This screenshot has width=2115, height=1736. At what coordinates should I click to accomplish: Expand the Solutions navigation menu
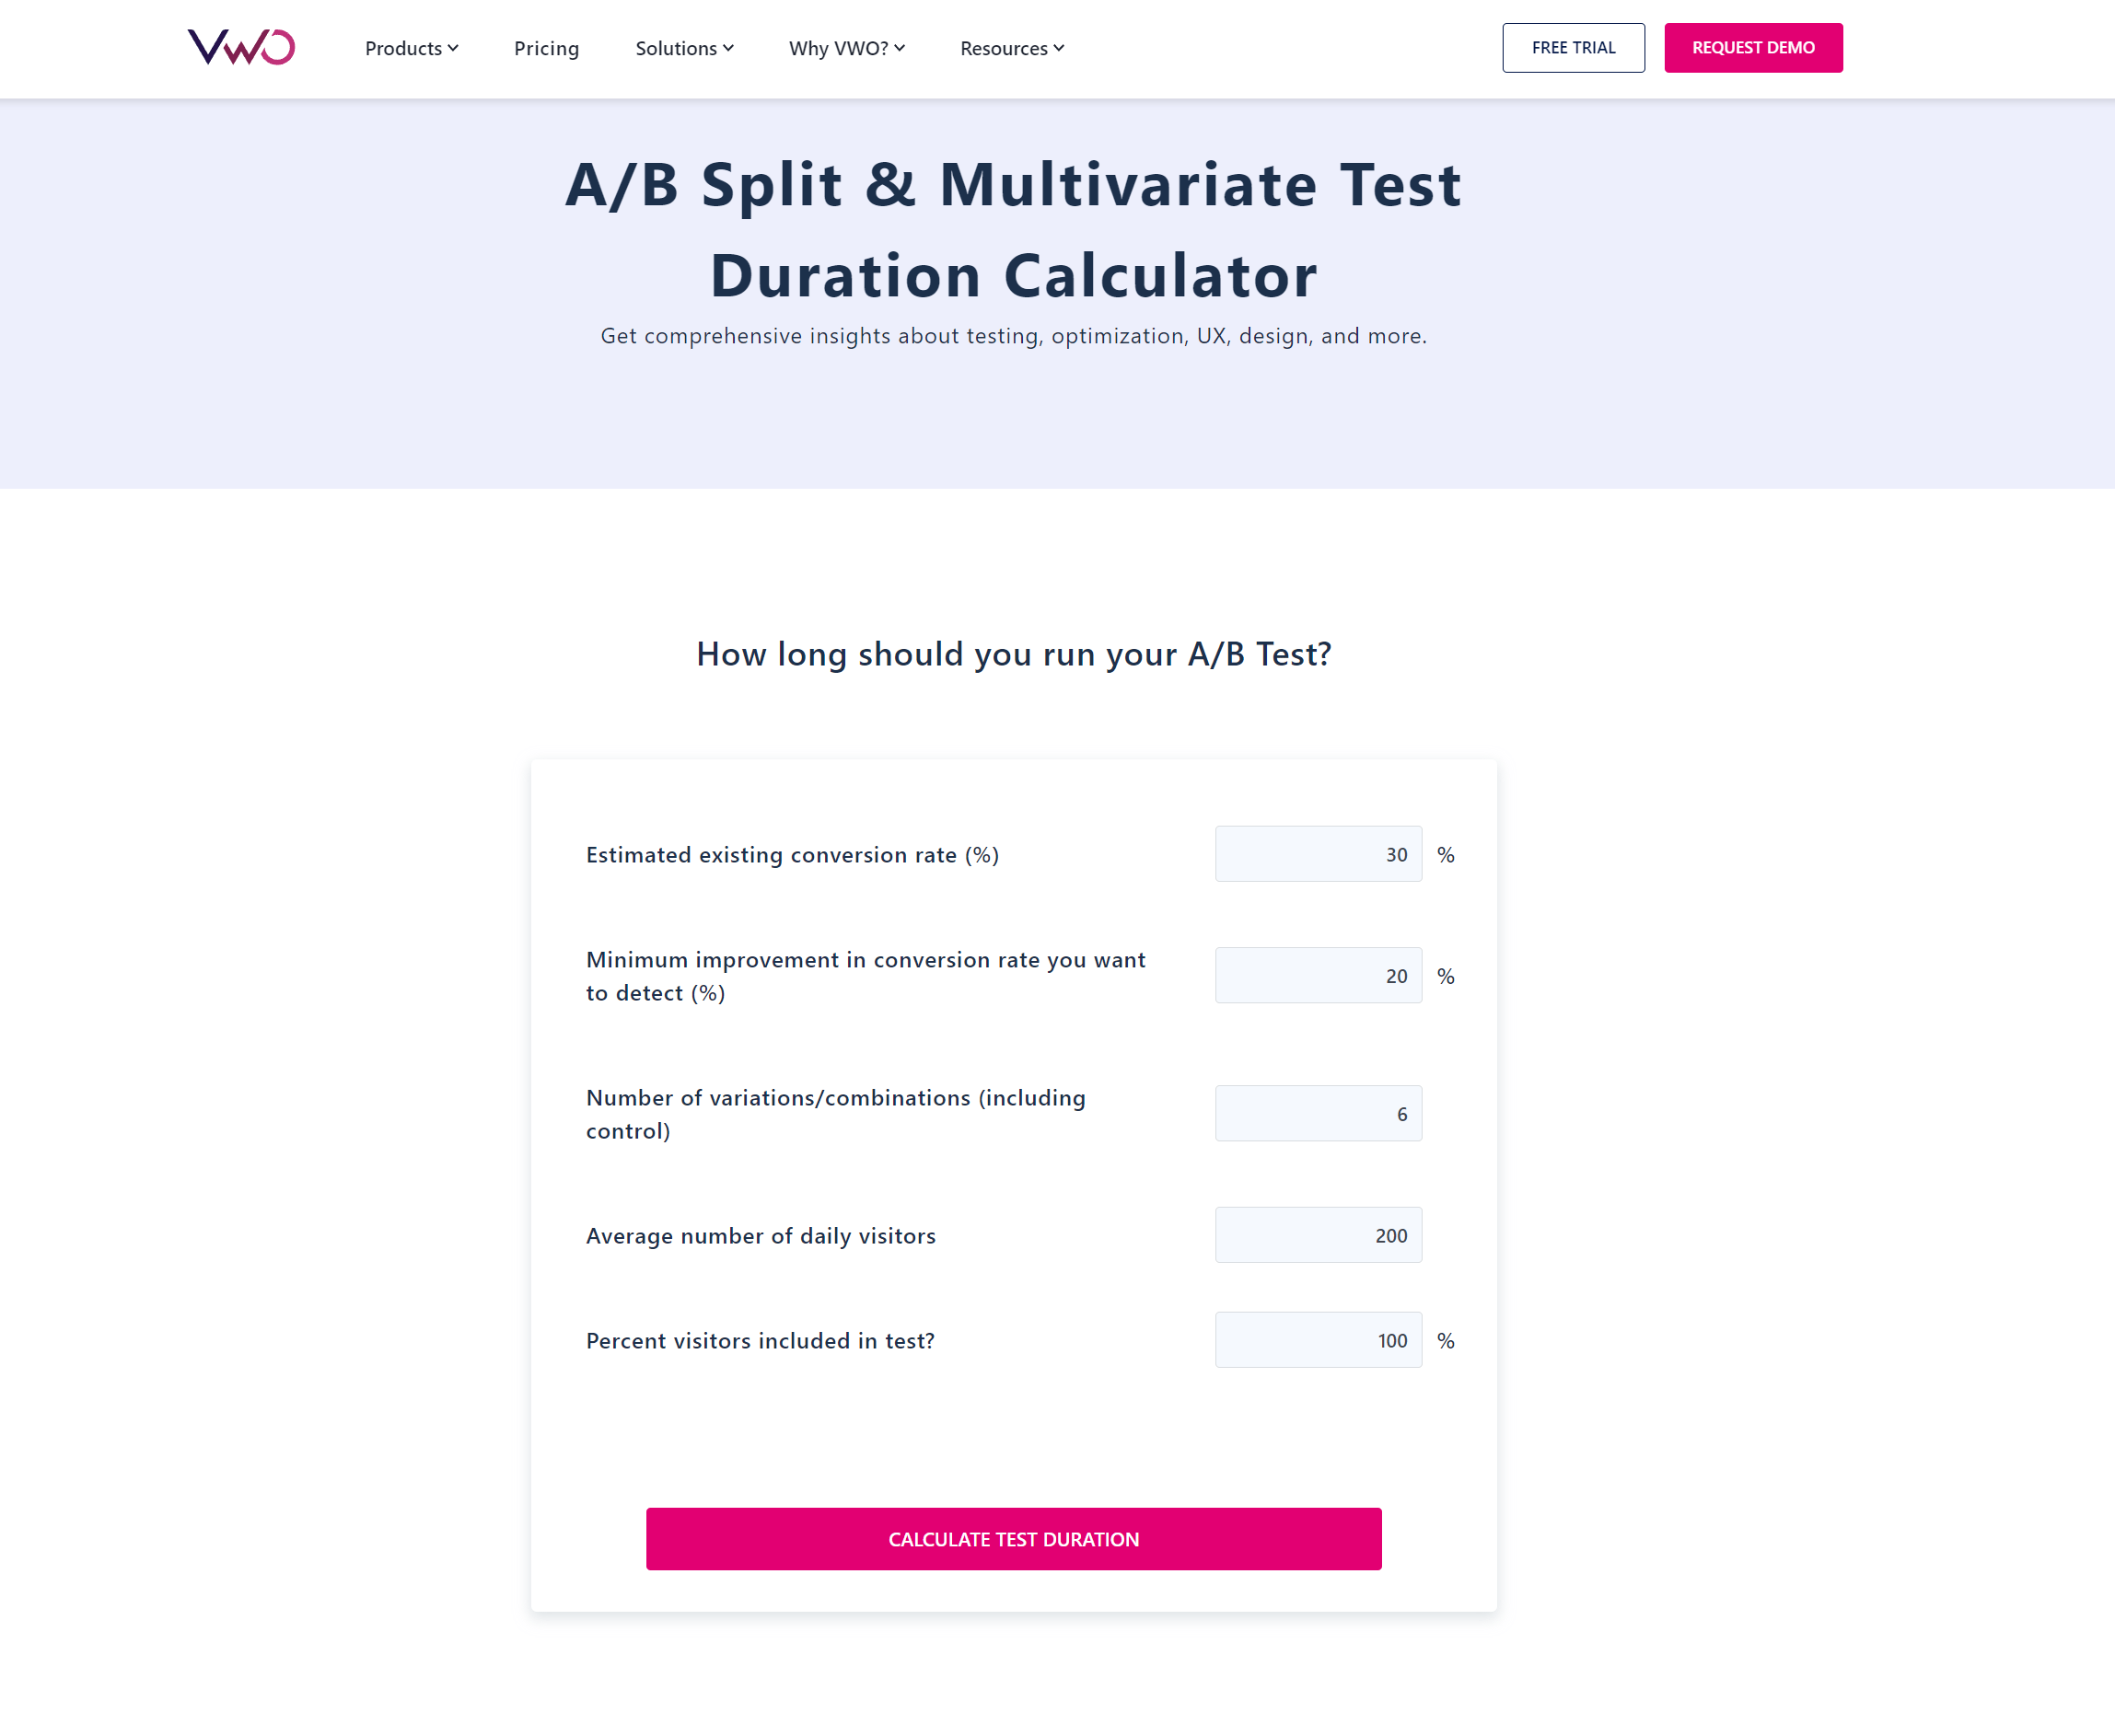coord(683,47)
